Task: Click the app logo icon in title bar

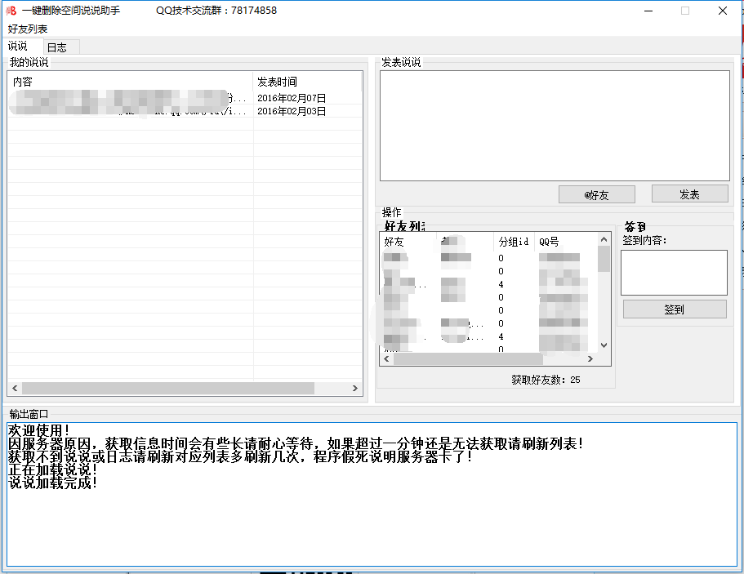Action: (x=11, y=11)
